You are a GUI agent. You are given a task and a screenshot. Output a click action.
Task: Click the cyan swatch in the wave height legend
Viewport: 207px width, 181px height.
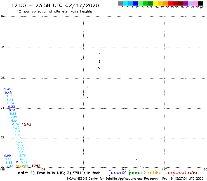[126, 3]
